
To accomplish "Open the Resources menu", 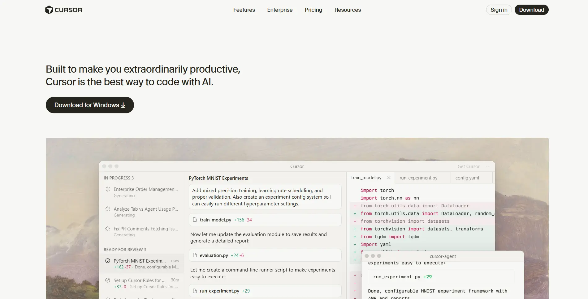I will tap(348, 10).
